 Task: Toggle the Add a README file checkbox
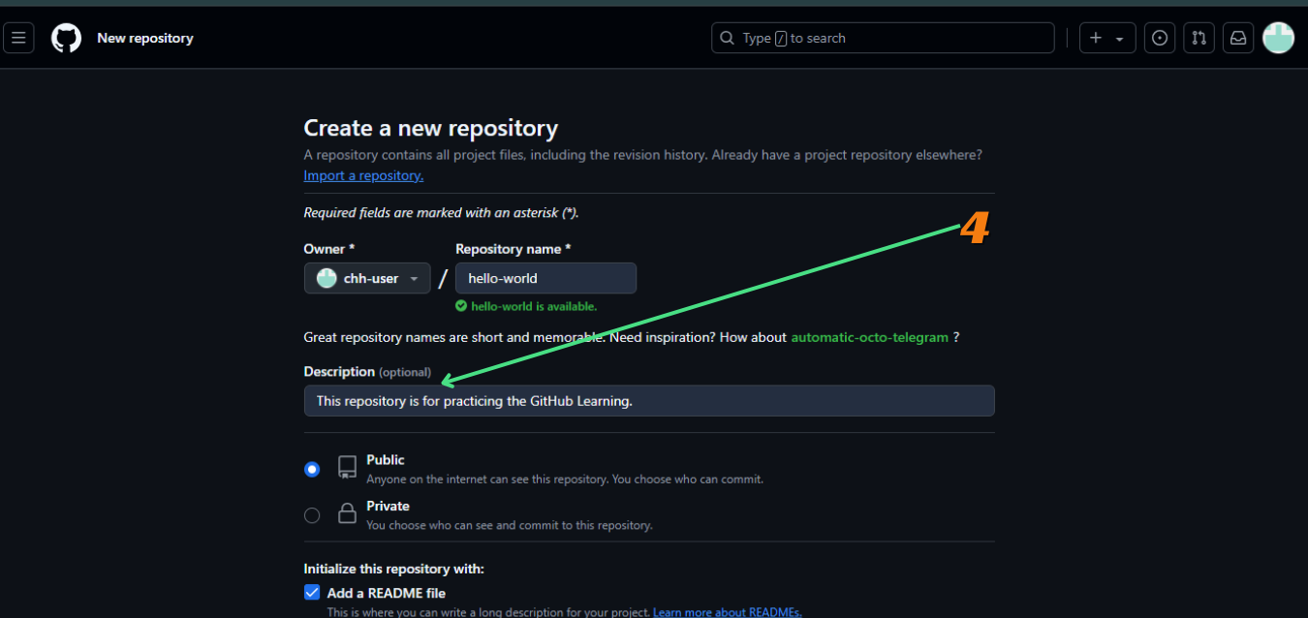click(x=312, y=592)
